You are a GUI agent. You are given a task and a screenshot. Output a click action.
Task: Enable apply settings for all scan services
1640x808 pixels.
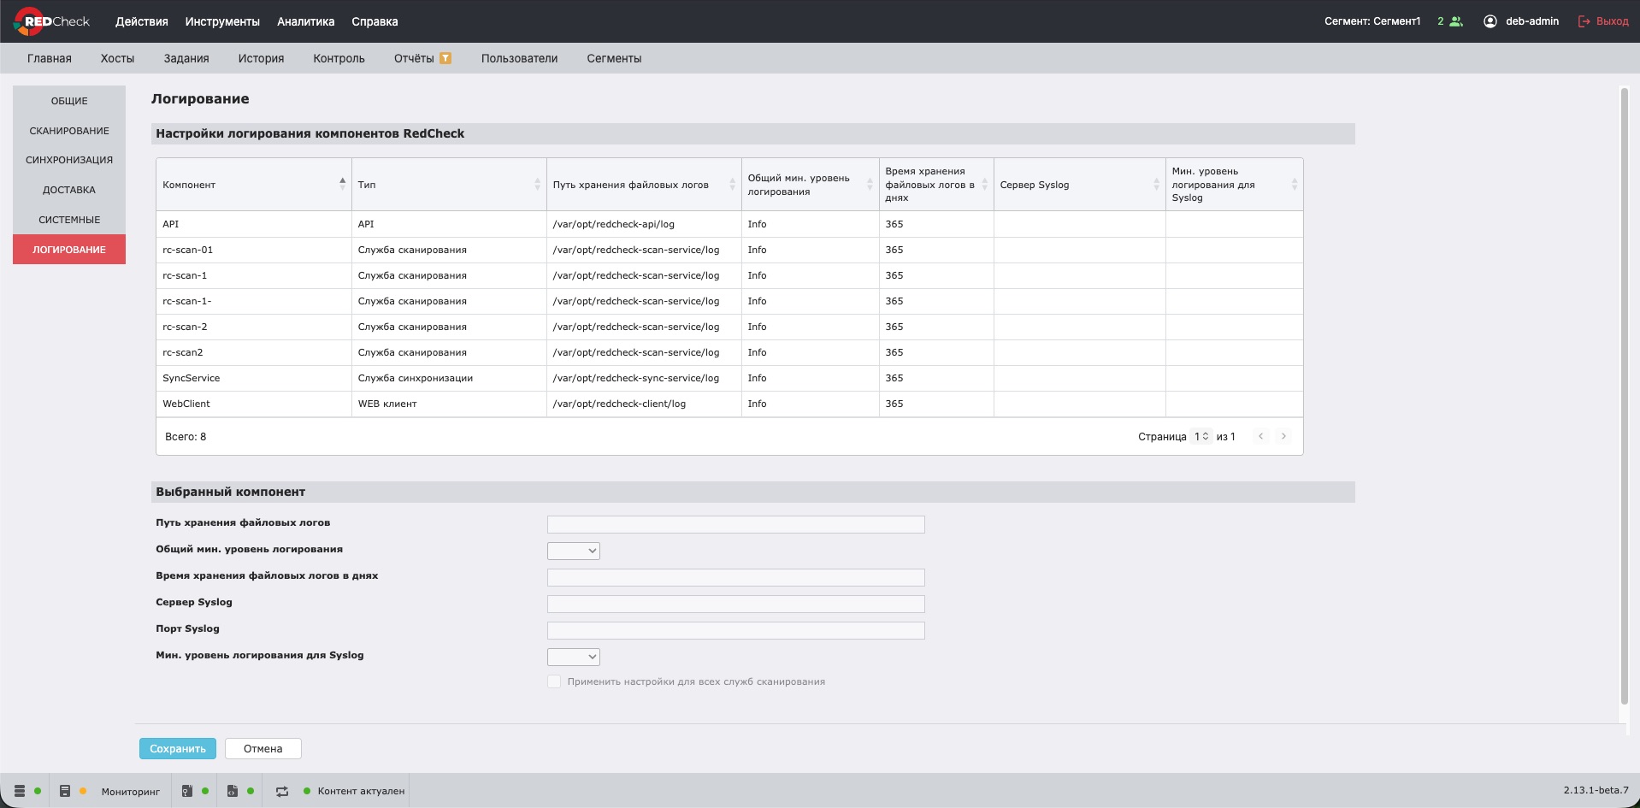554,681
